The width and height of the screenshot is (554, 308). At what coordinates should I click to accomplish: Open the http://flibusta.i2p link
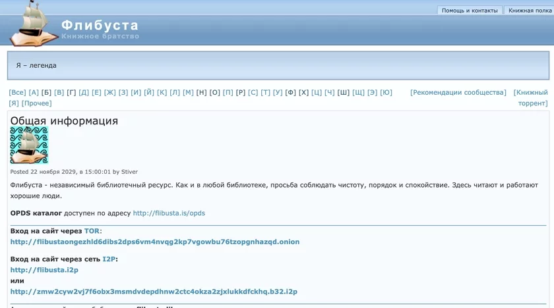(44, 270)
